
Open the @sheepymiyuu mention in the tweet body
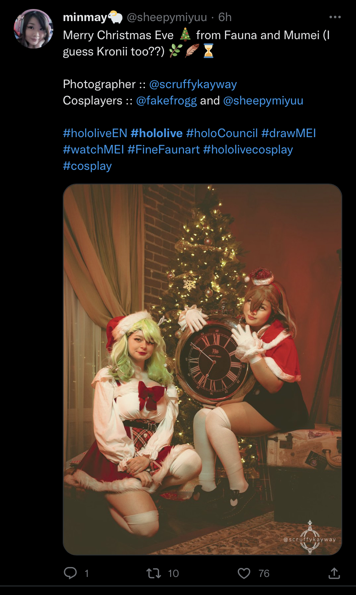point(263,101)
